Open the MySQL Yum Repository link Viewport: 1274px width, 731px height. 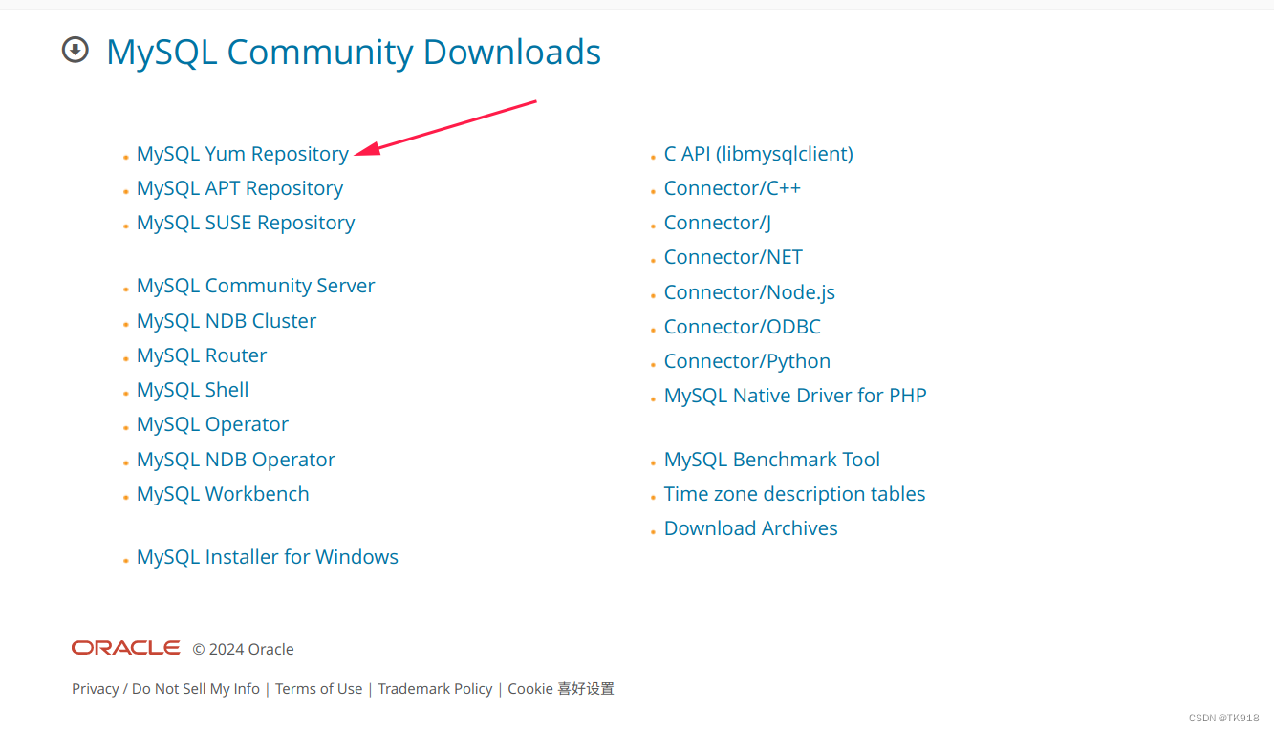243,154
